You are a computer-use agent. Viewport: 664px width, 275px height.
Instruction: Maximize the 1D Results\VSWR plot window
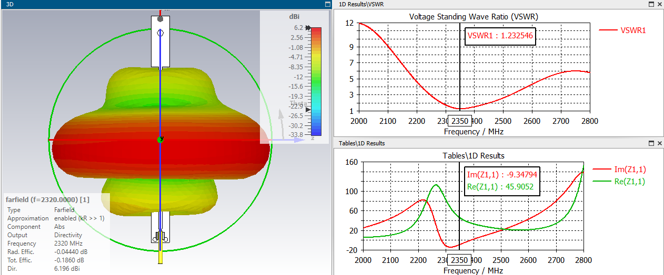pyautogui.click(x=652, y=4)
